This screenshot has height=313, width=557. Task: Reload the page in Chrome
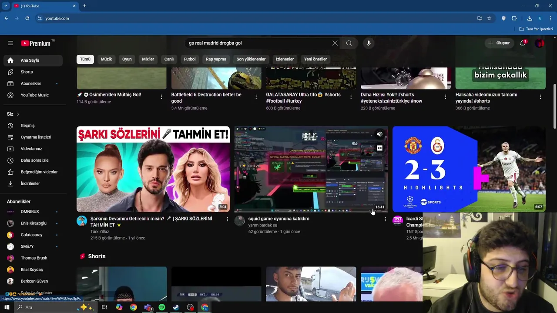(27, 18)
